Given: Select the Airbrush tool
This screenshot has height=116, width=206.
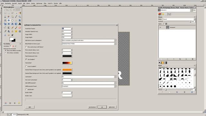Looking at the screenshot, I should 5,32.
